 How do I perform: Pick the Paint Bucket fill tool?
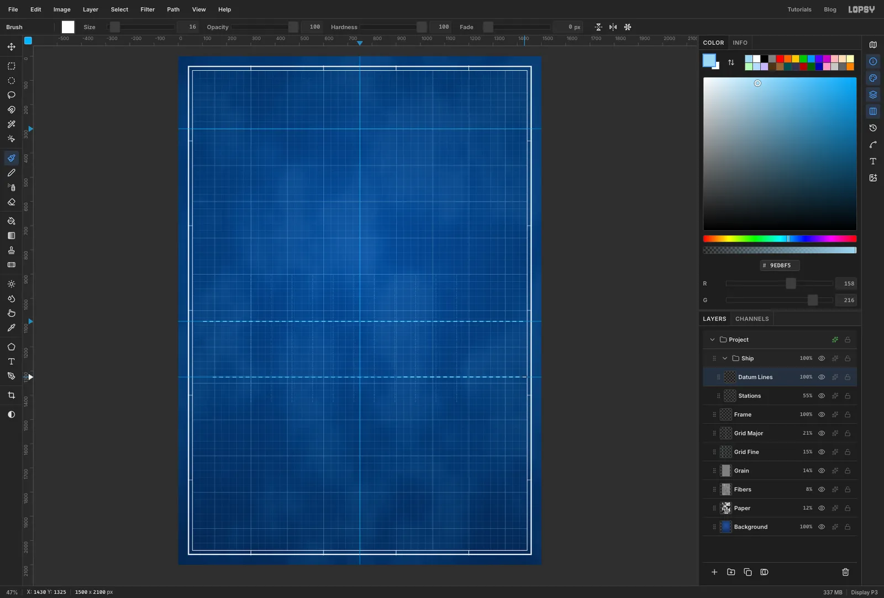pos(11,221)
